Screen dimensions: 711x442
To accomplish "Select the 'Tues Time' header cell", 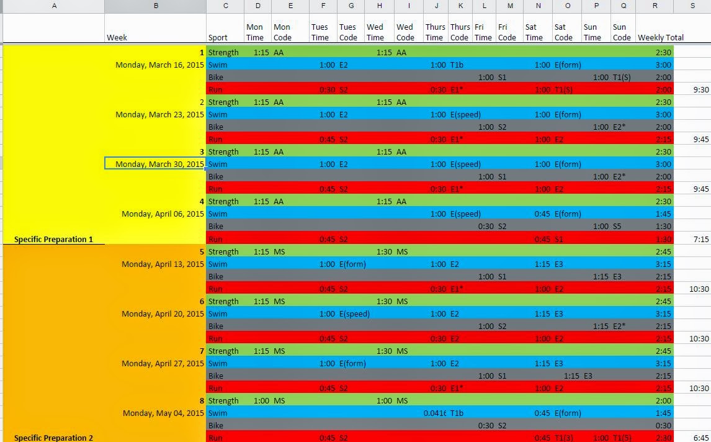I will click(x=323, y=28).
